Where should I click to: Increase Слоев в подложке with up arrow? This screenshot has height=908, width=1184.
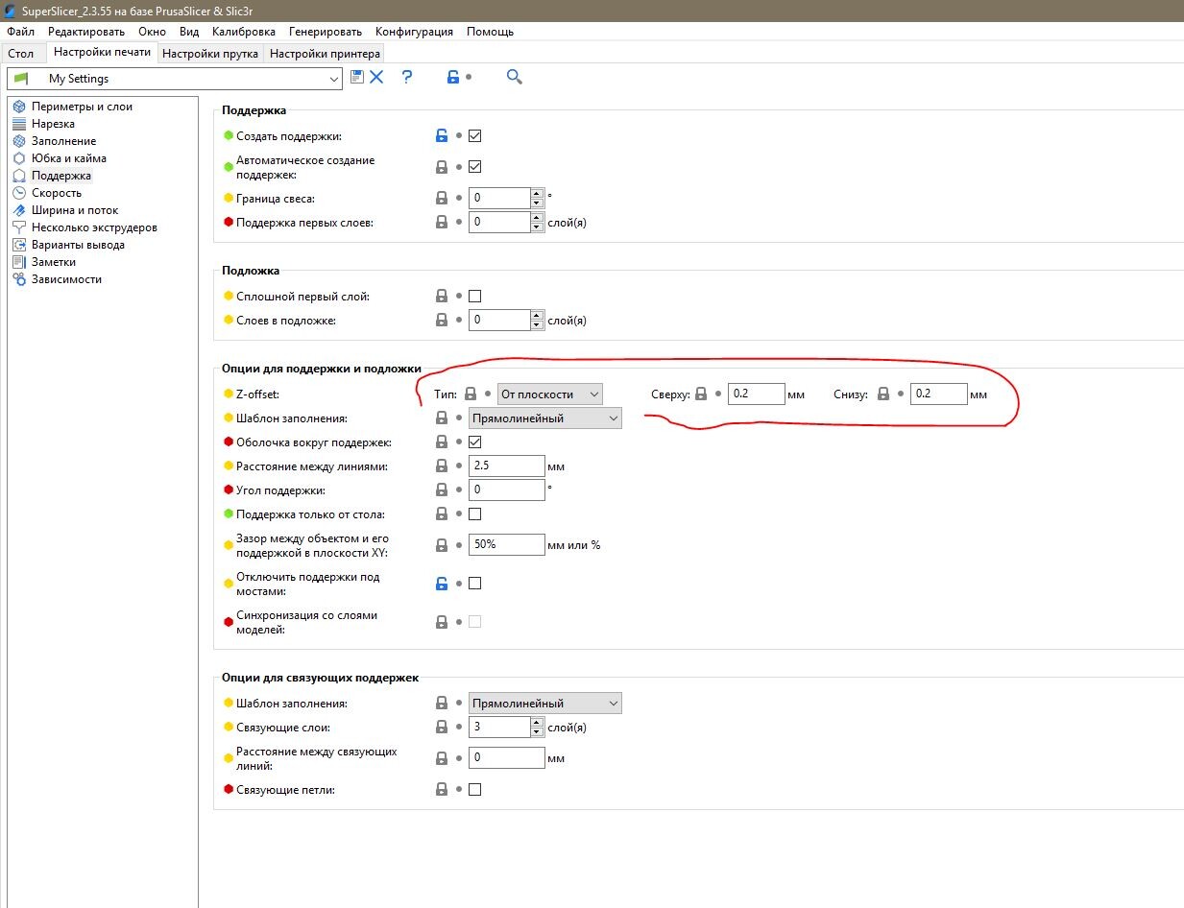537,314
